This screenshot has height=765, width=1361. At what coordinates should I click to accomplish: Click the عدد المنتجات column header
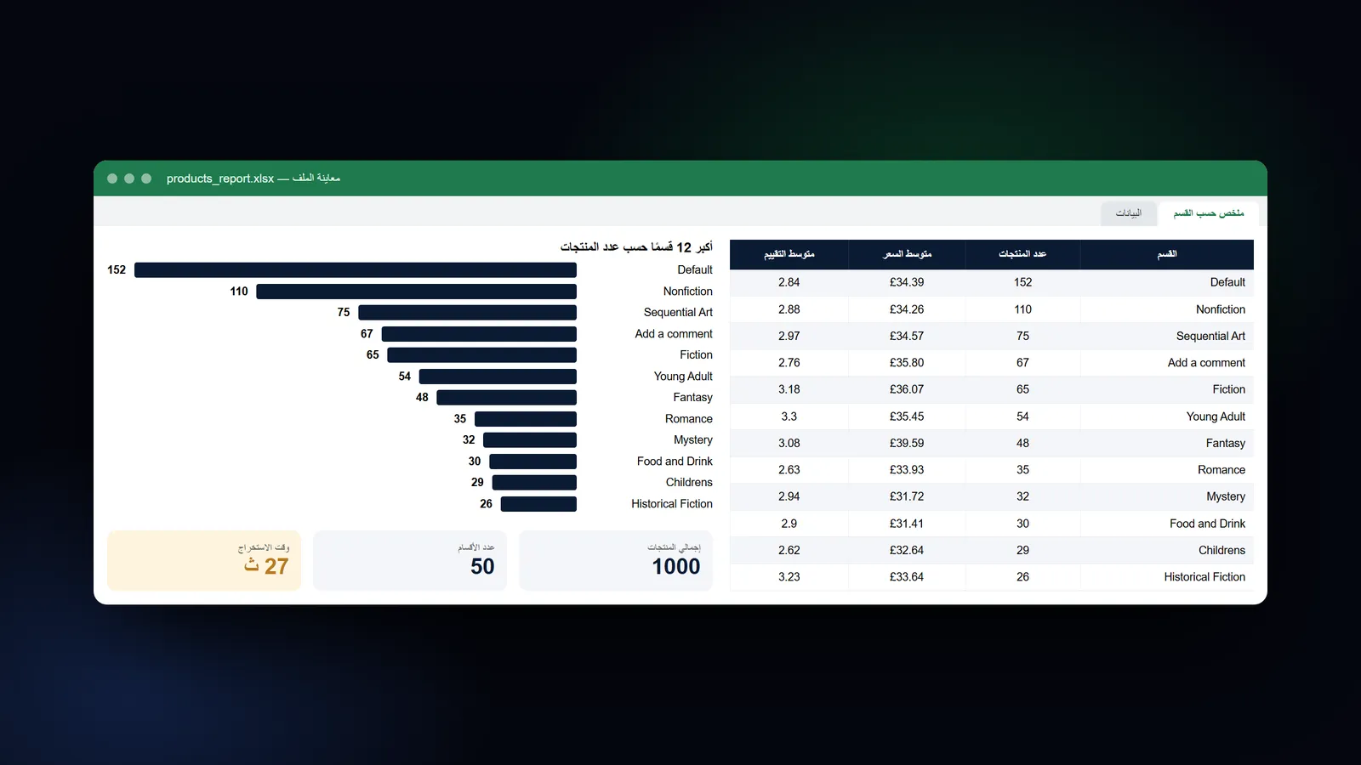tap(1022, 254)
